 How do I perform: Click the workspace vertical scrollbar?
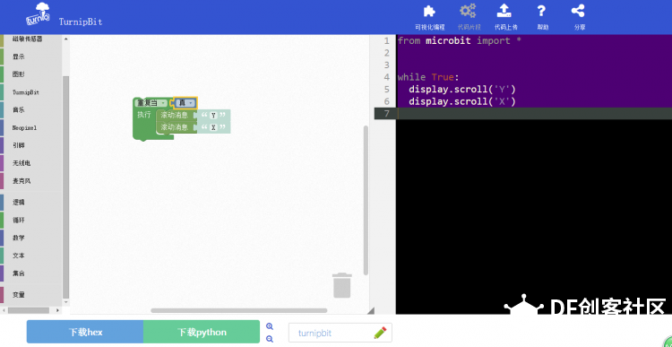click(366, 200)
